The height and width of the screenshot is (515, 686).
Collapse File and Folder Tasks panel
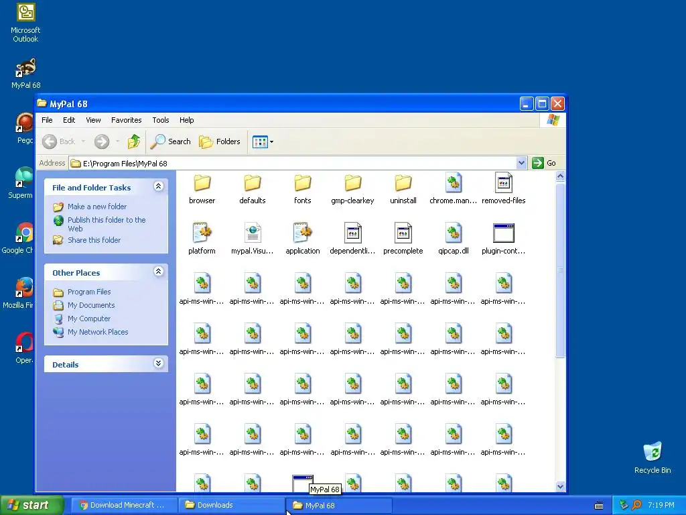(158, 186)
